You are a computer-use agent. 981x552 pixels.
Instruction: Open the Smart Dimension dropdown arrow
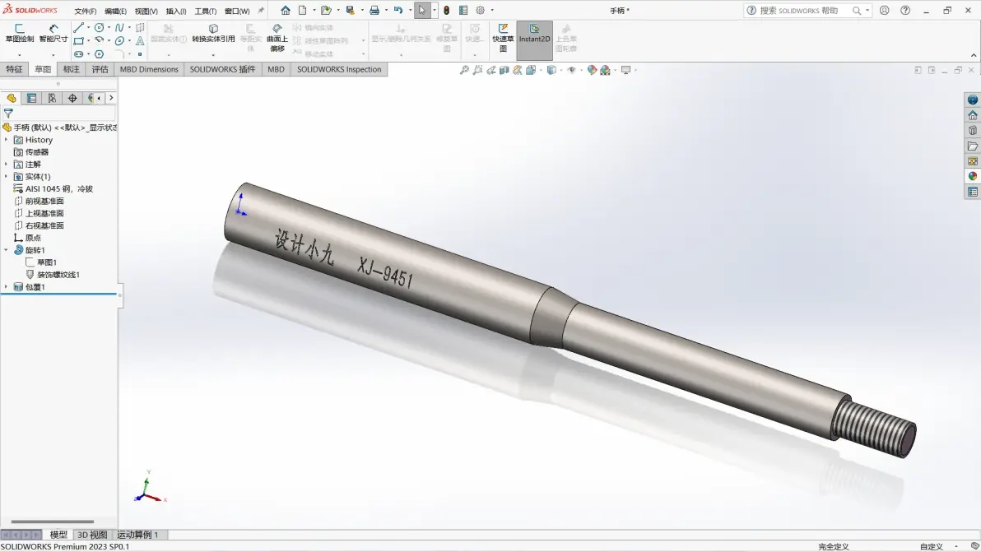tap(53, 55)
